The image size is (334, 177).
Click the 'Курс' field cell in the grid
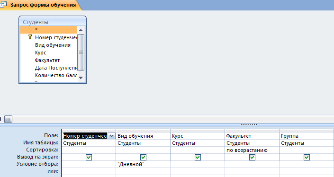click(x=198, y=136)
